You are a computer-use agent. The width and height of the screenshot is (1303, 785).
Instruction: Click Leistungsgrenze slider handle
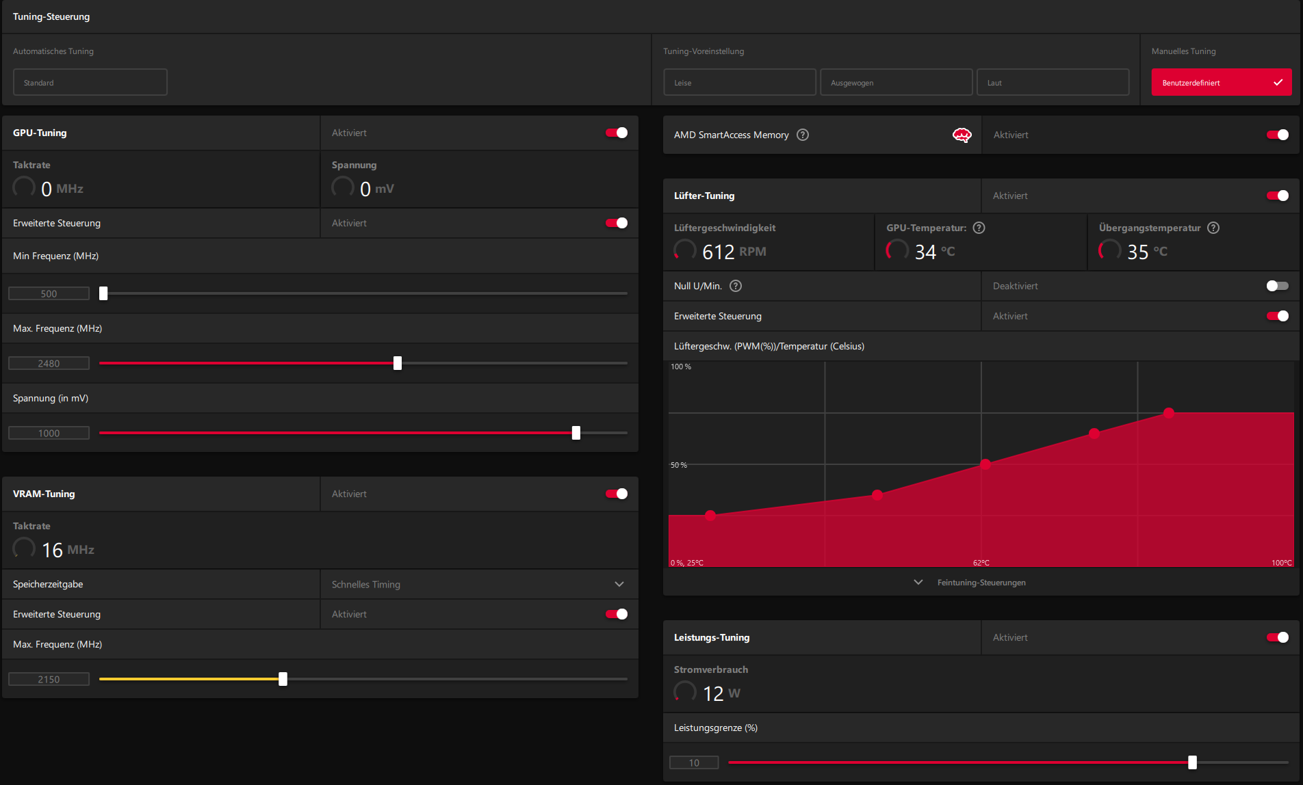pos(1192,762)
